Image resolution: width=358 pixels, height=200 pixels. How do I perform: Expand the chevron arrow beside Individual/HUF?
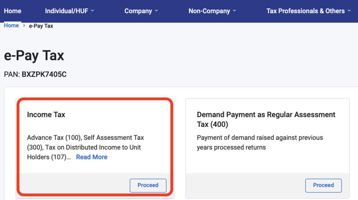[x=92, y=11]
